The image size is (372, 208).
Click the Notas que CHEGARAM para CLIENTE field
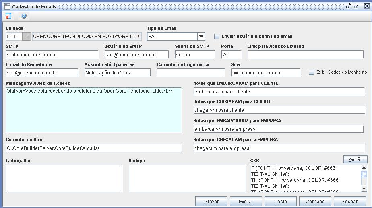[x=279, y=110]
